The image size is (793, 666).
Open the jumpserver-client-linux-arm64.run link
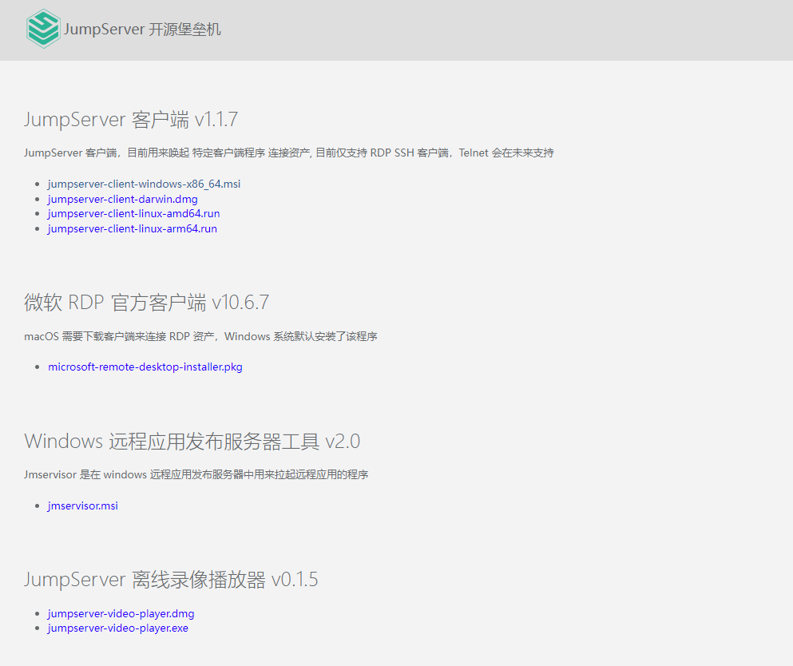tap(133, 228)
